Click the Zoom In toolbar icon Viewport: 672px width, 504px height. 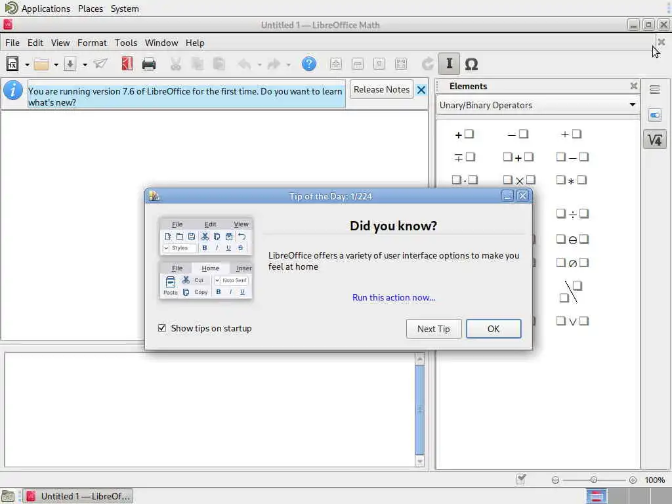[x=336, y=64]
